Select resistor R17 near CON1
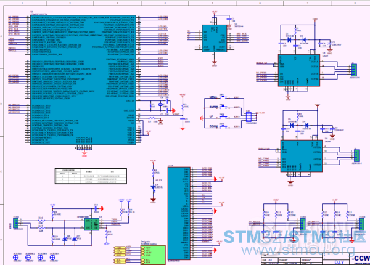370x265 pixels. (41, 228)
